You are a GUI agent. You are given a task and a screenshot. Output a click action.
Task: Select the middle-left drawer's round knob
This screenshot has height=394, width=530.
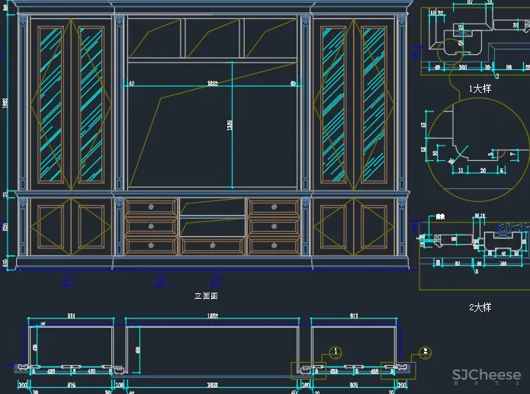[x=151, y=226]
